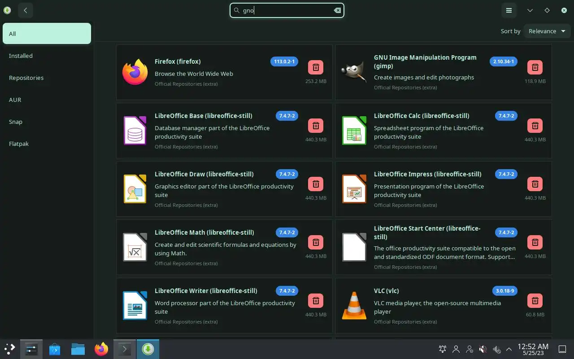
Task: Open the file manager from taskbar
Action: coord(78,349)
